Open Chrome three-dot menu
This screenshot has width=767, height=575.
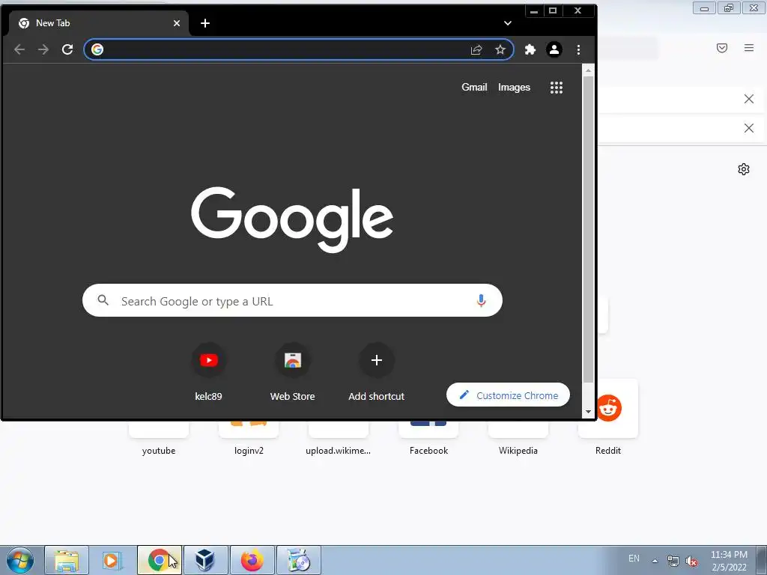578,49
